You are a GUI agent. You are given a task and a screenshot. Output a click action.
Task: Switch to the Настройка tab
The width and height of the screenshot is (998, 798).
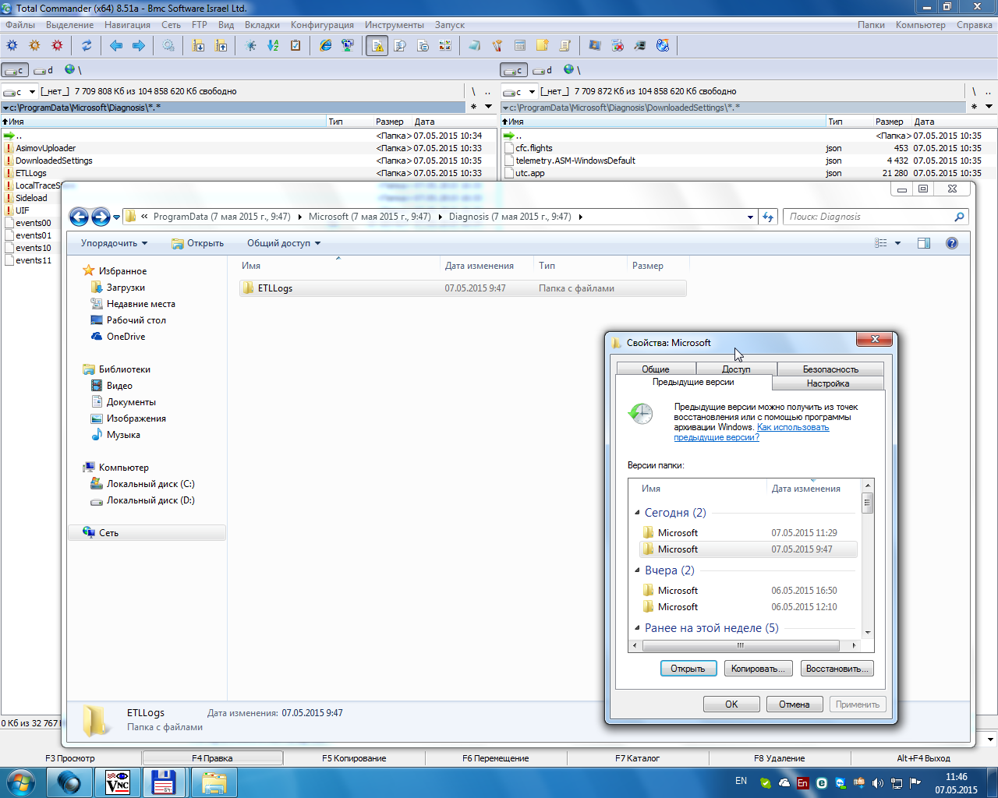(828, 383)
